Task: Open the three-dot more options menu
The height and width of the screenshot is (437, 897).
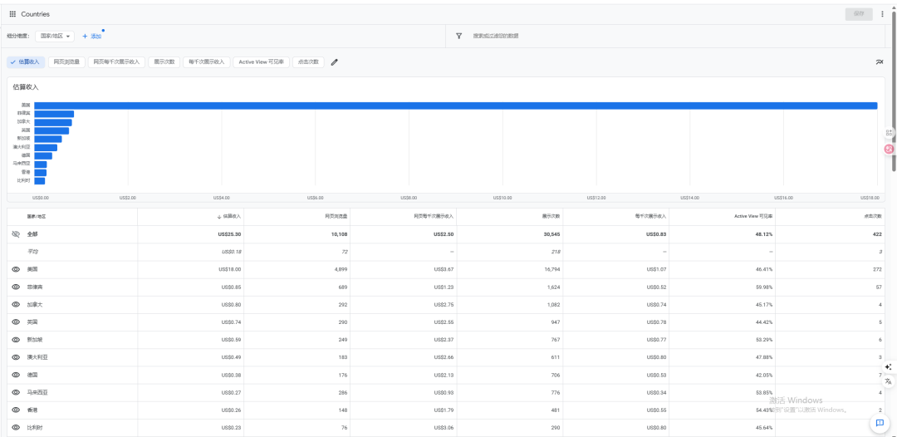Action: pyautogui.click(x=882, y=14)
